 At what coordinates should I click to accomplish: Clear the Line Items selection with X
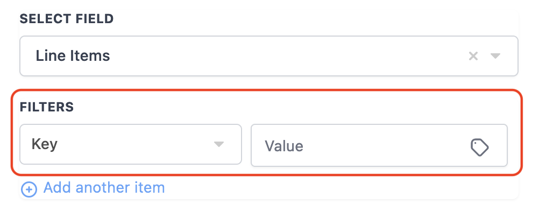click(473, 56)
